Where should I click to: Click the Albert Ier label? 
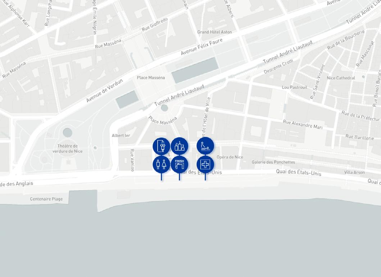coord(121,135)
